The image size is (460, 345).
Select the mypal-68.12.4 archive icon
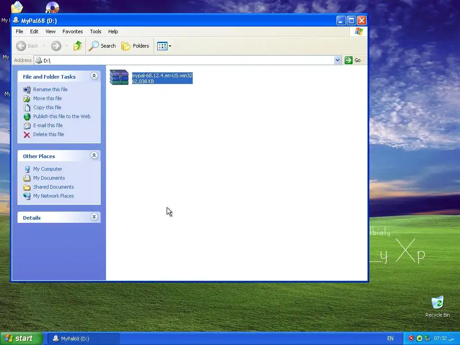(119, 77)
